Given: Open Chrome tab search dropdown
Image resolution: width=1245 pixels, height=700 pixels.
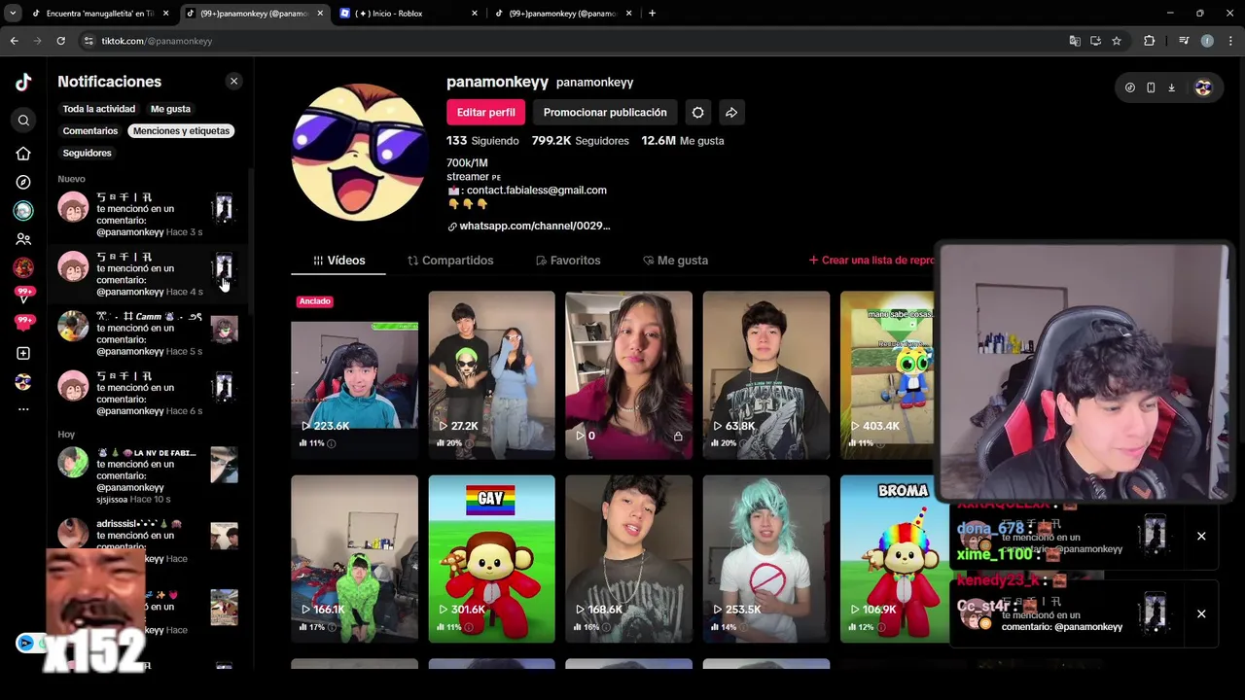Looking at the screenshot, I should [13, 14].
